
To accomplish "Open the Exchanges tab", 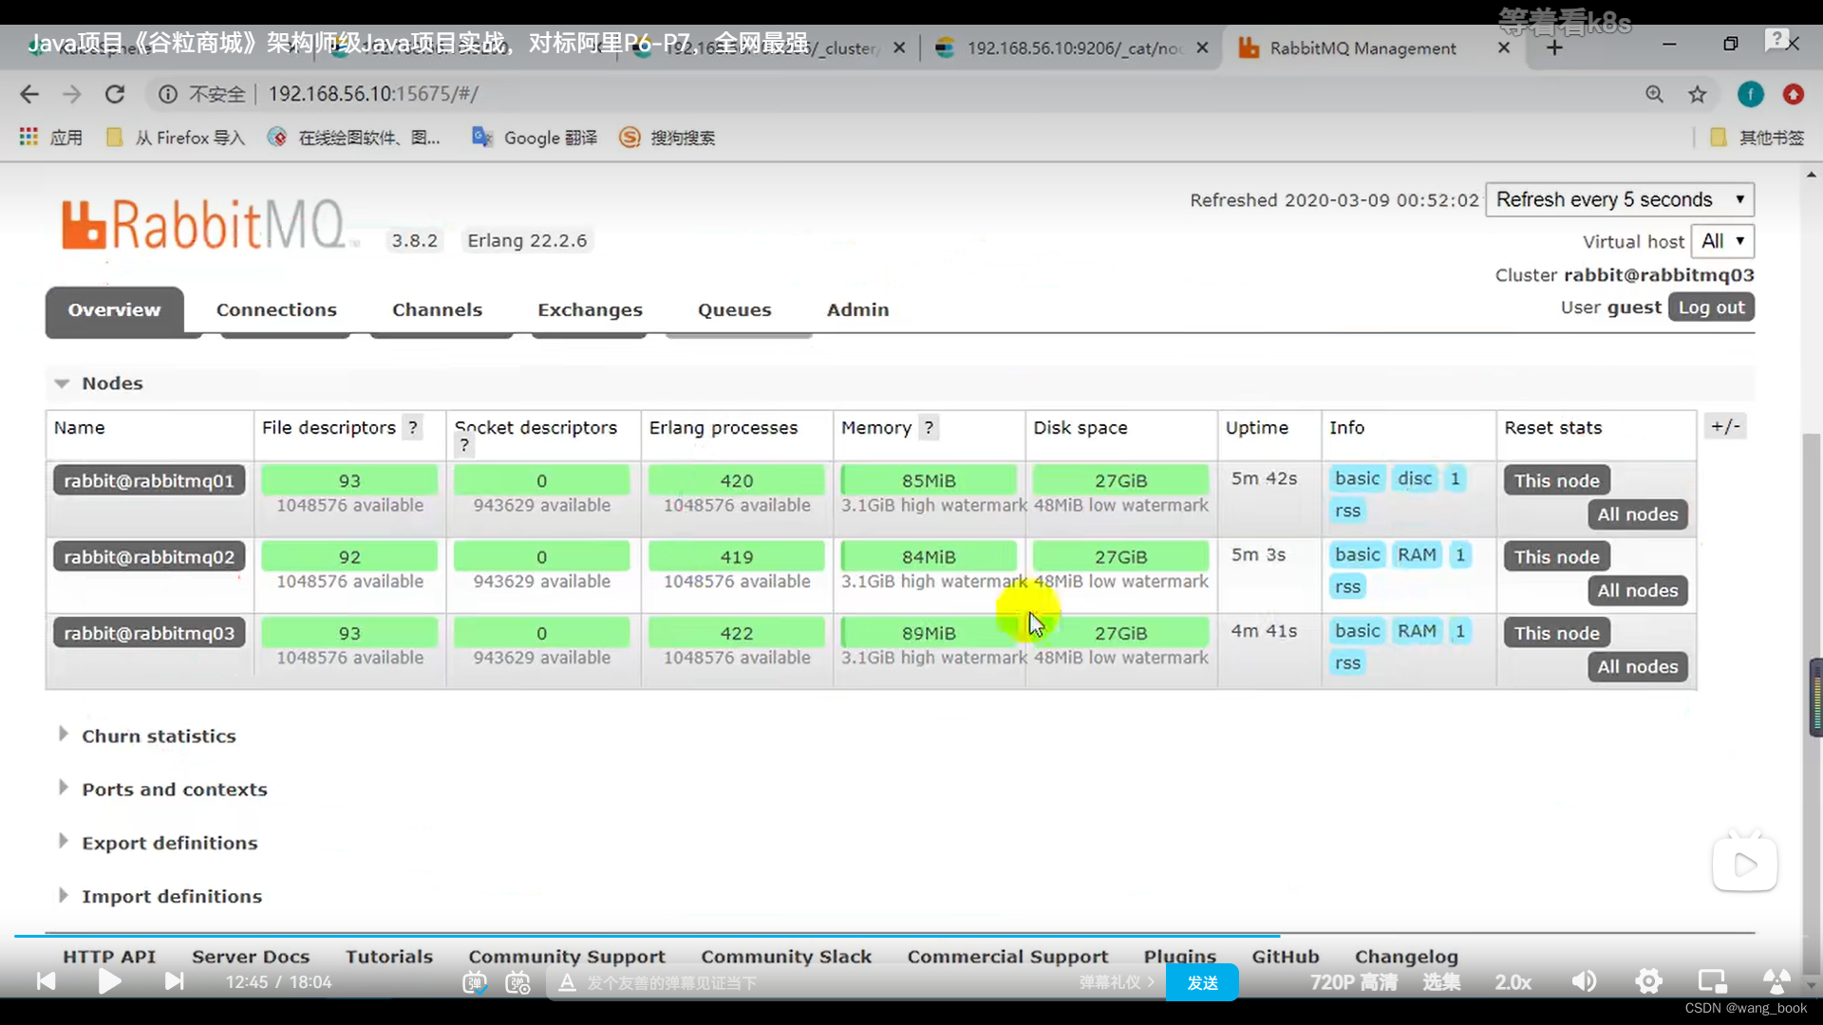I will (590, 310).
